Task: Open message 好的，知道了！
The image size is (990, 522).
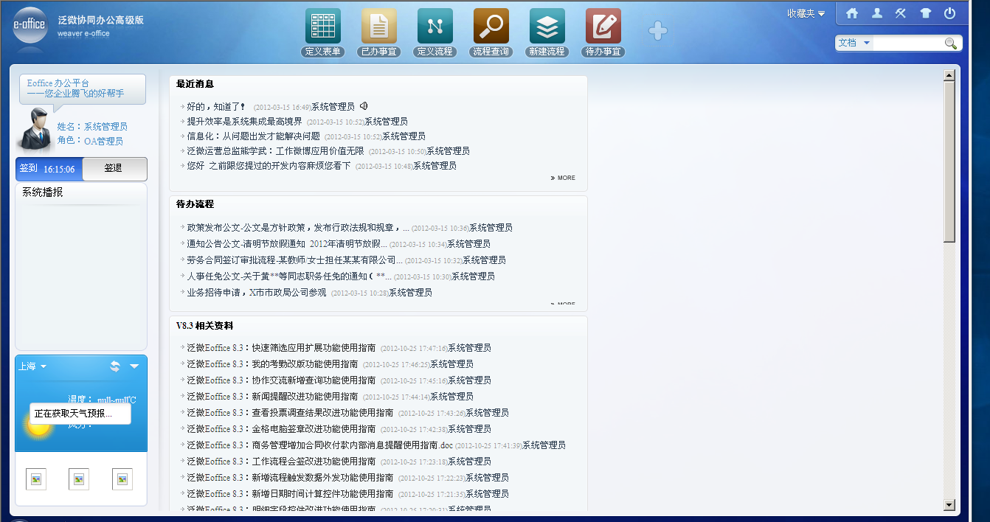Action: point(216,107)
